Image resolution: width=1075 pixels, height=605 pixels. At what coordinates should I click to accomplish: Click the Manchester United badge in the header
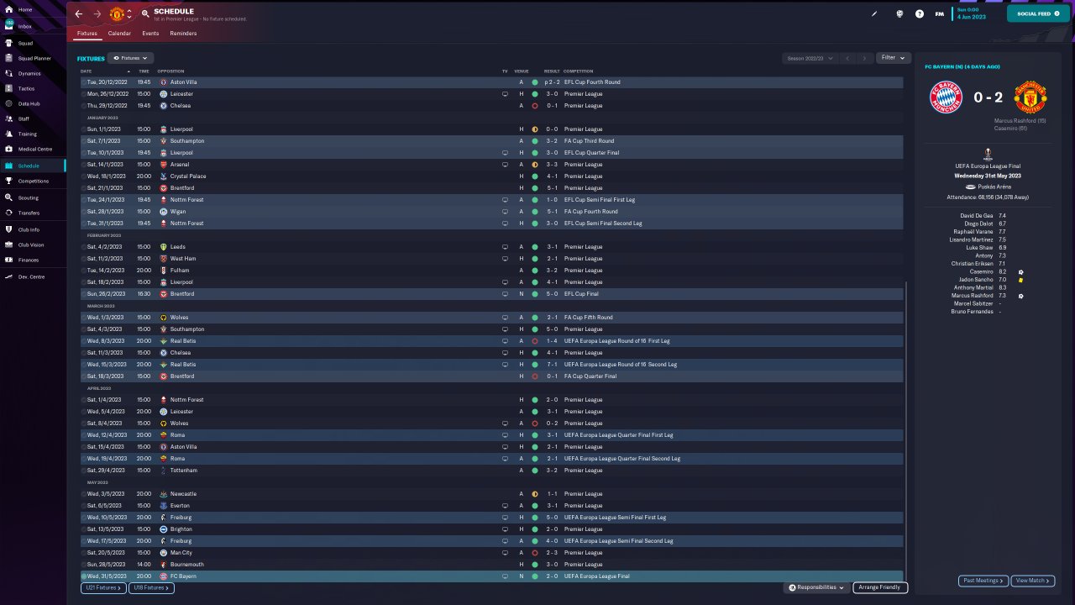point(117,14)
